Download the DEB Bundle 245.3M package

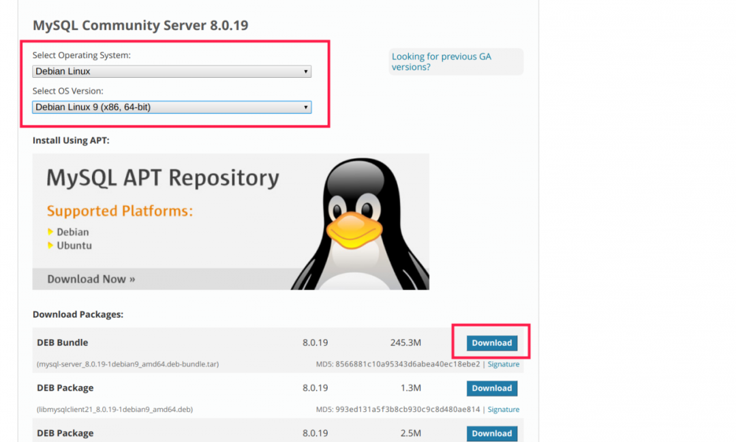tap(492, 343)
